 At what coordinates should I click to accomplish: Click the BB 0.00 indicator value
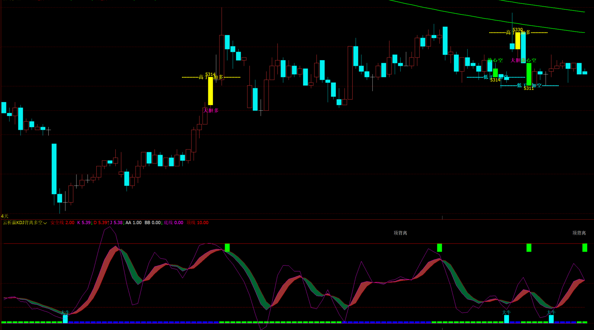point(152,223)
